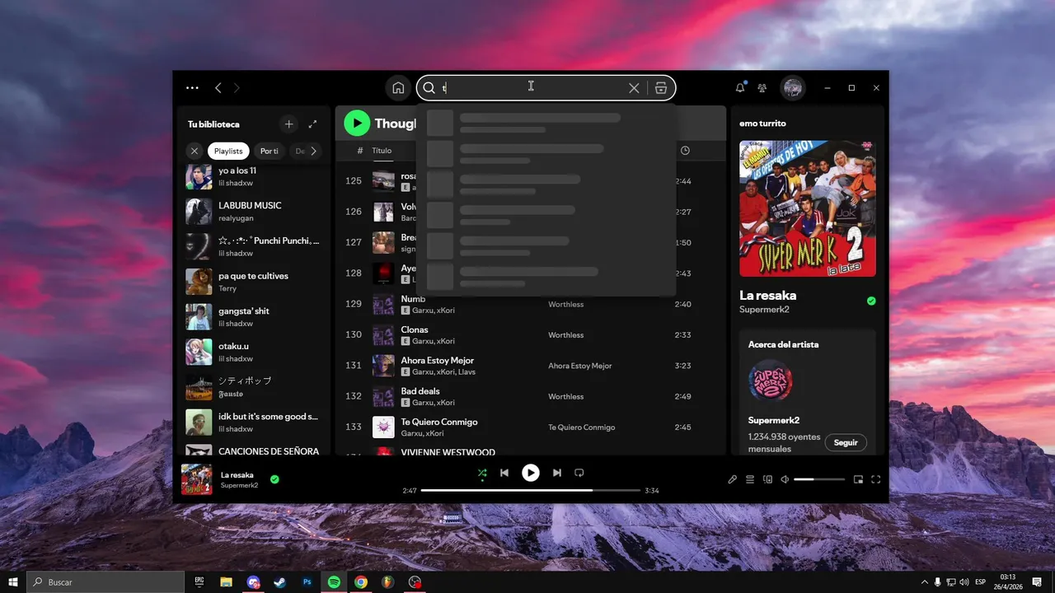
Task: Click the green playlist play button
Action: [357, 123]
